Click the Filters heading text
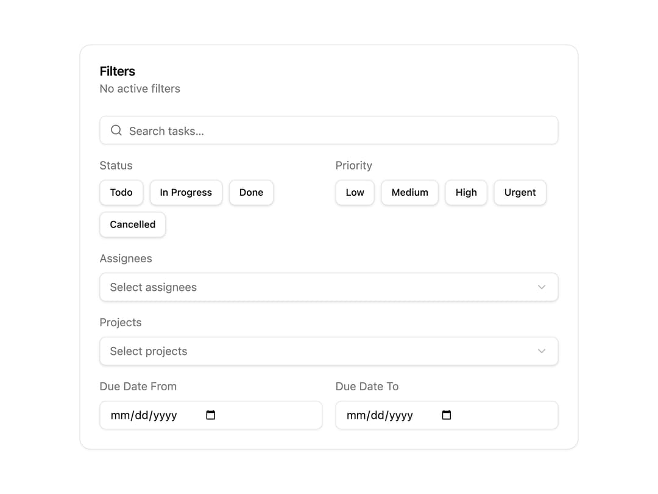Screen dimensions: 658x494 click(x=118, y=71)
